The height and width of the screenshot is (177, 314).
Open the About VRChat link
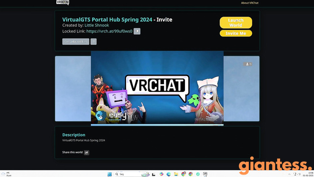(250, 3)
